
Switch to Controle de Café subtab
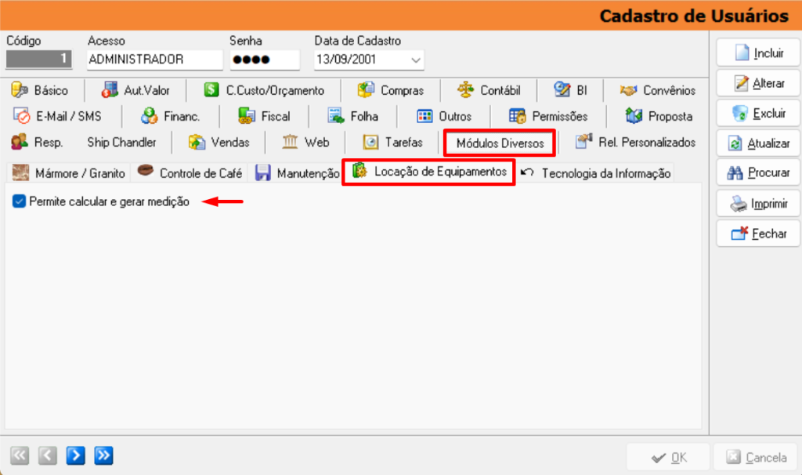[x=190, y=173]
